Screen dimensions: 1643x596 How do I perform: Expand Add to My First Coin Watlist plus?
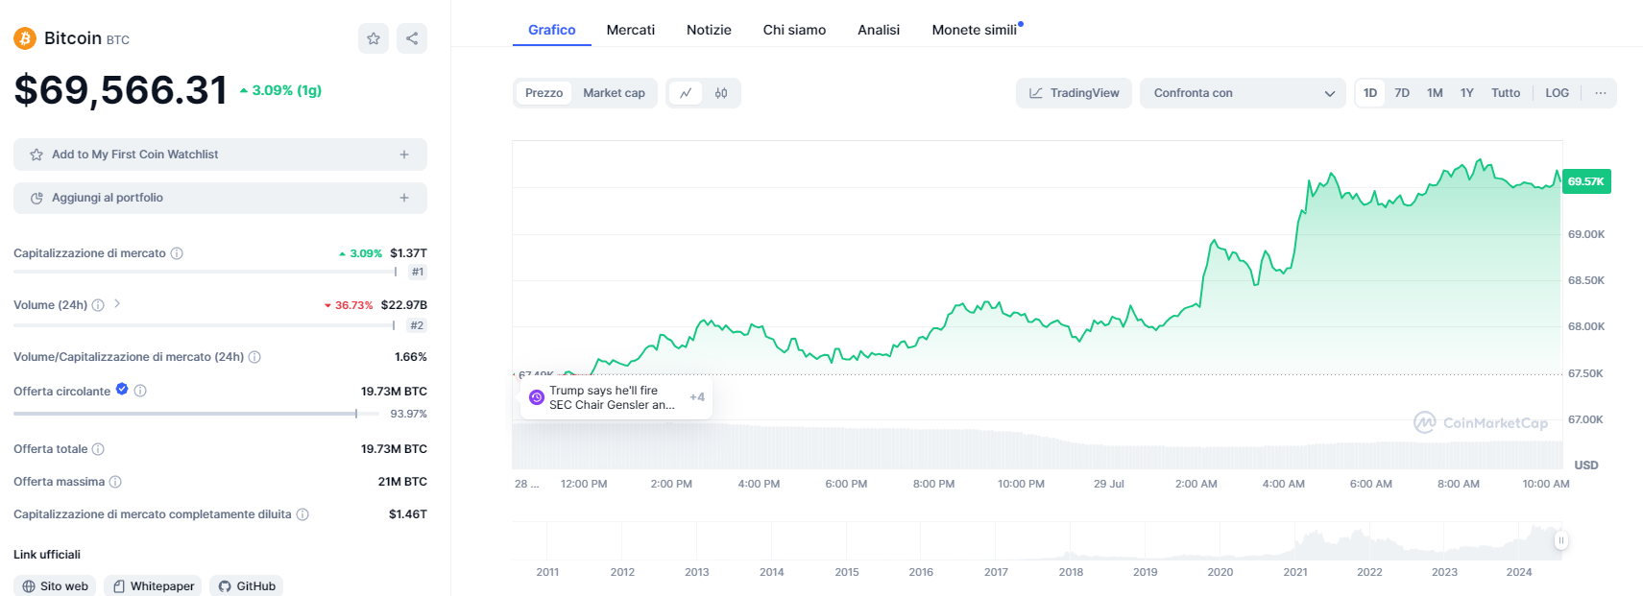coord(404,155)
